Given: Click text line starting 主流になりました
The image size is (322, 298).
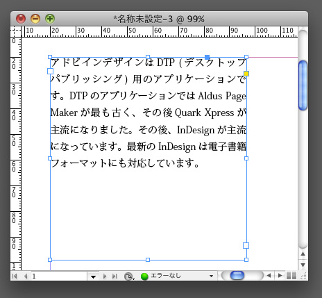Looking at the screenshot, I should [149, 130].
